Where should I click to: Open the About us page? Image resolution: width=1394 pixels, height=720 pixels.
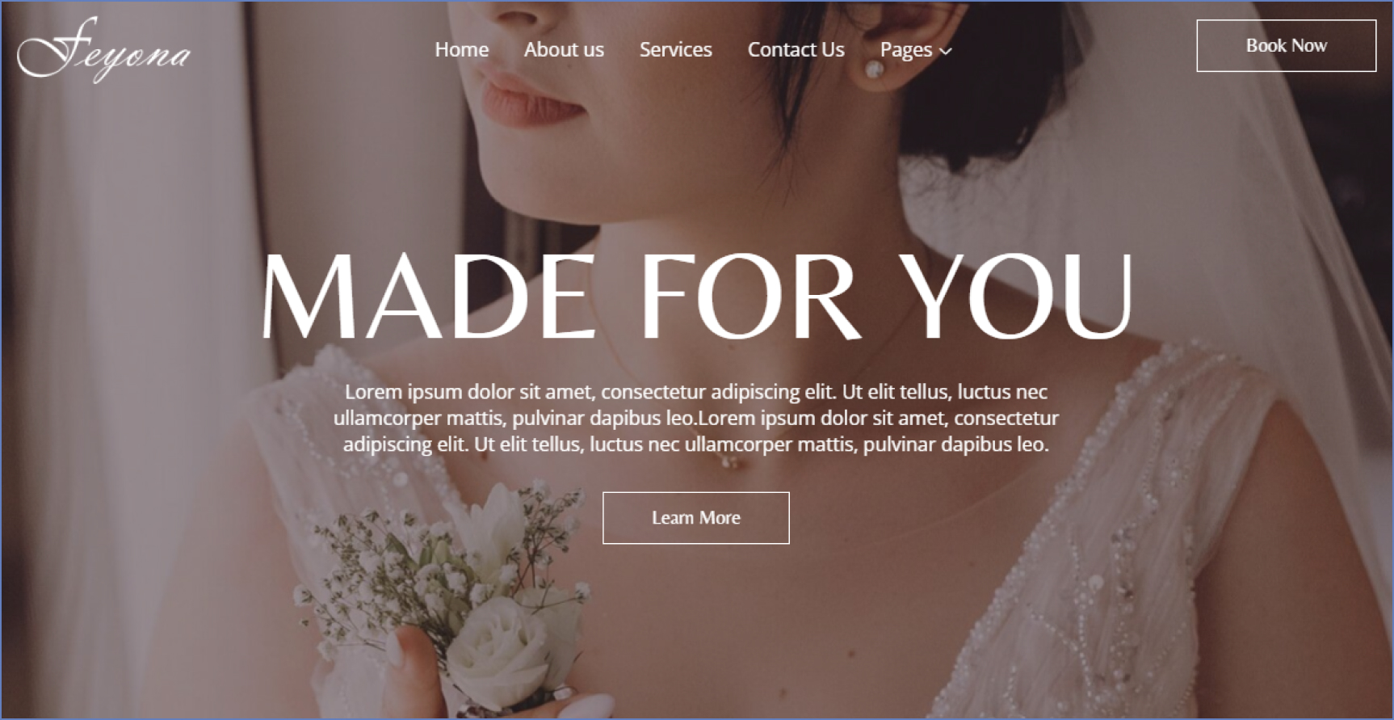(564, 49)
